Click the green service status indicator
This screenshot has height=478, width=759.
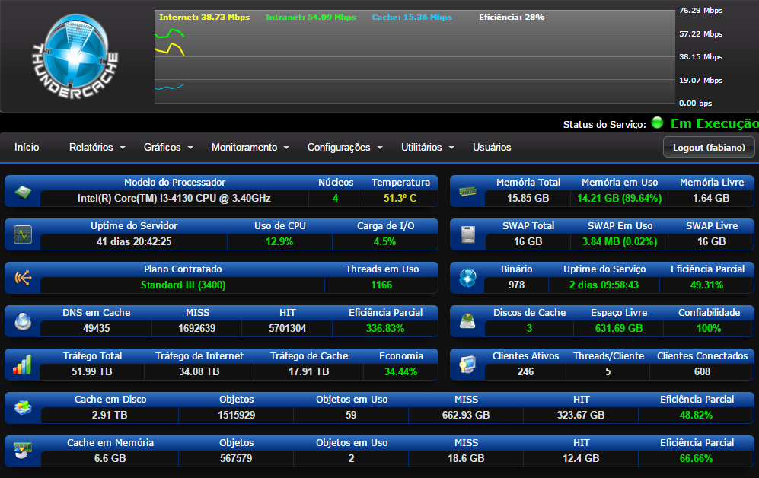click(657, 123)
